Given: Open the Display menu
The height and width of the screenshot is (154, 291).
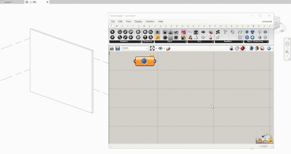Looking at the screenshot, I should pos(138,22).
